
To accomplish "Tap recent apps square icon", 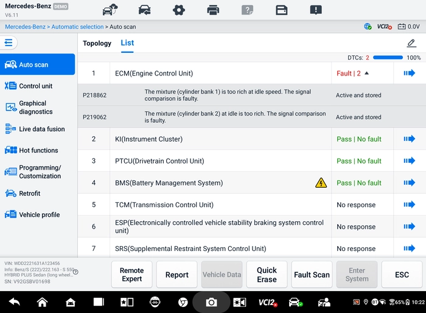I will click(99, 302).
